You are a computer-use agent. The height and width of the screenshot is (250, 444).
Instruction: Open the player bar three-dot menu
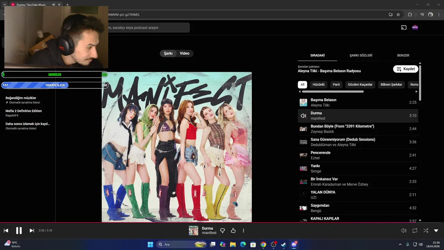coord(244,231)
